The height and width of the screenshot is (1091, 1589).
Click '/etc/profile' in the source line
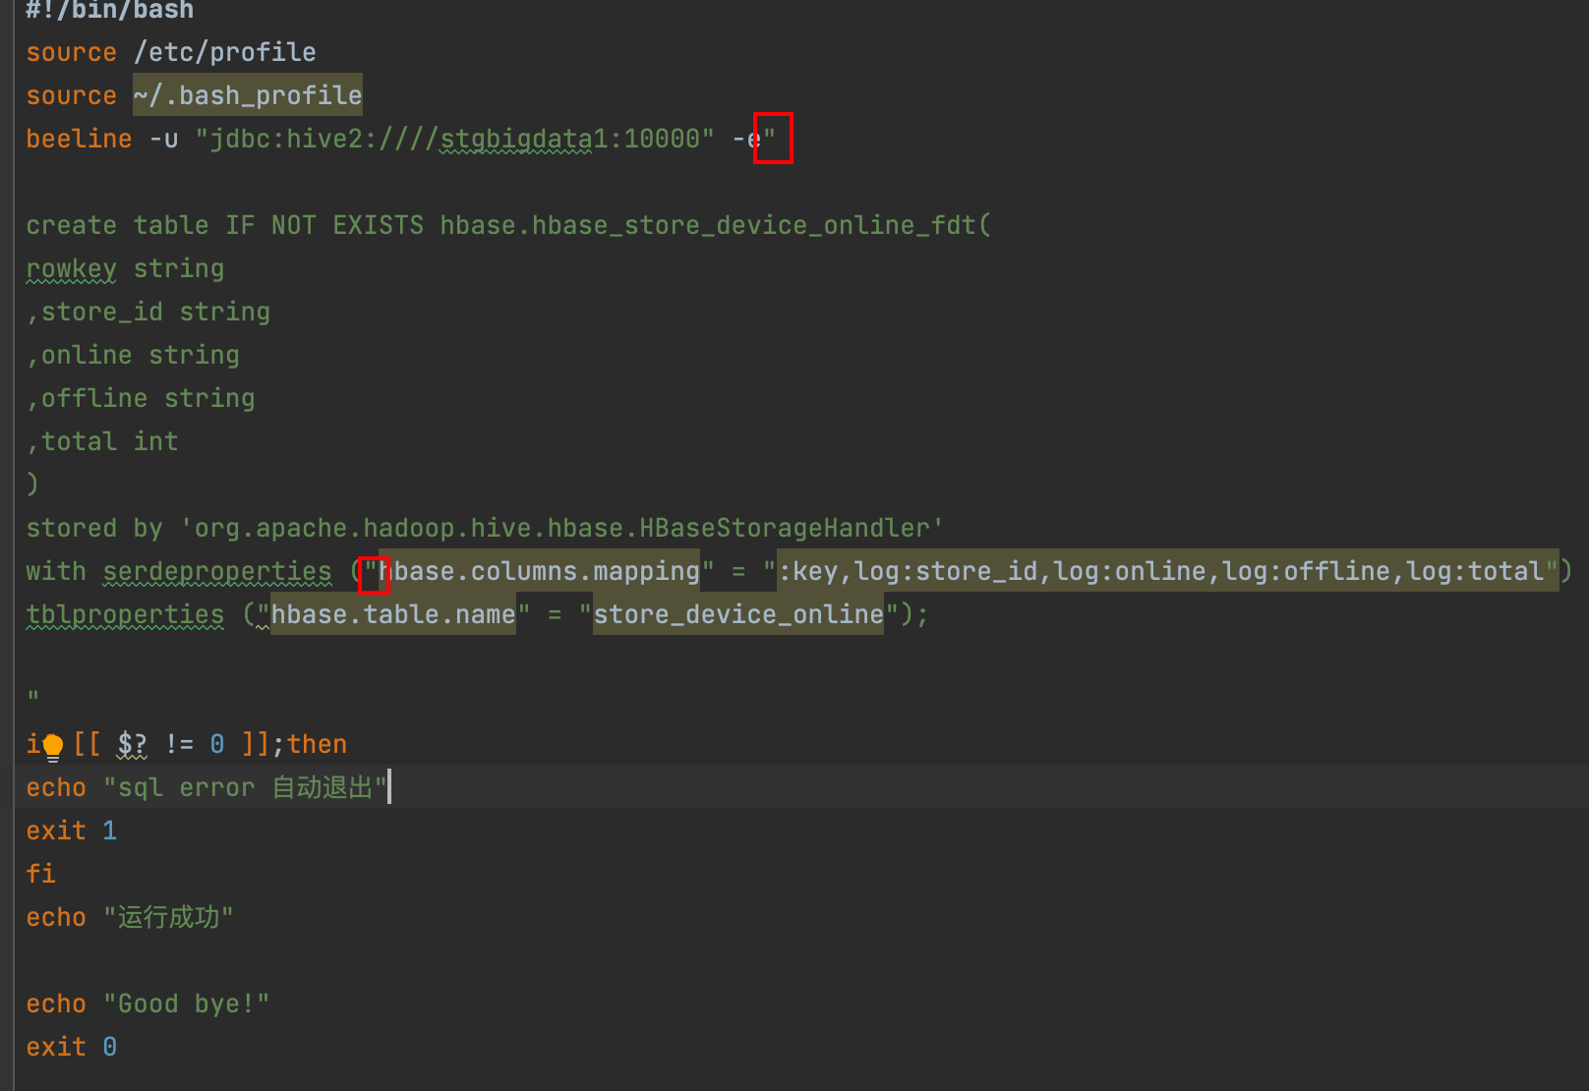point(225,52)
